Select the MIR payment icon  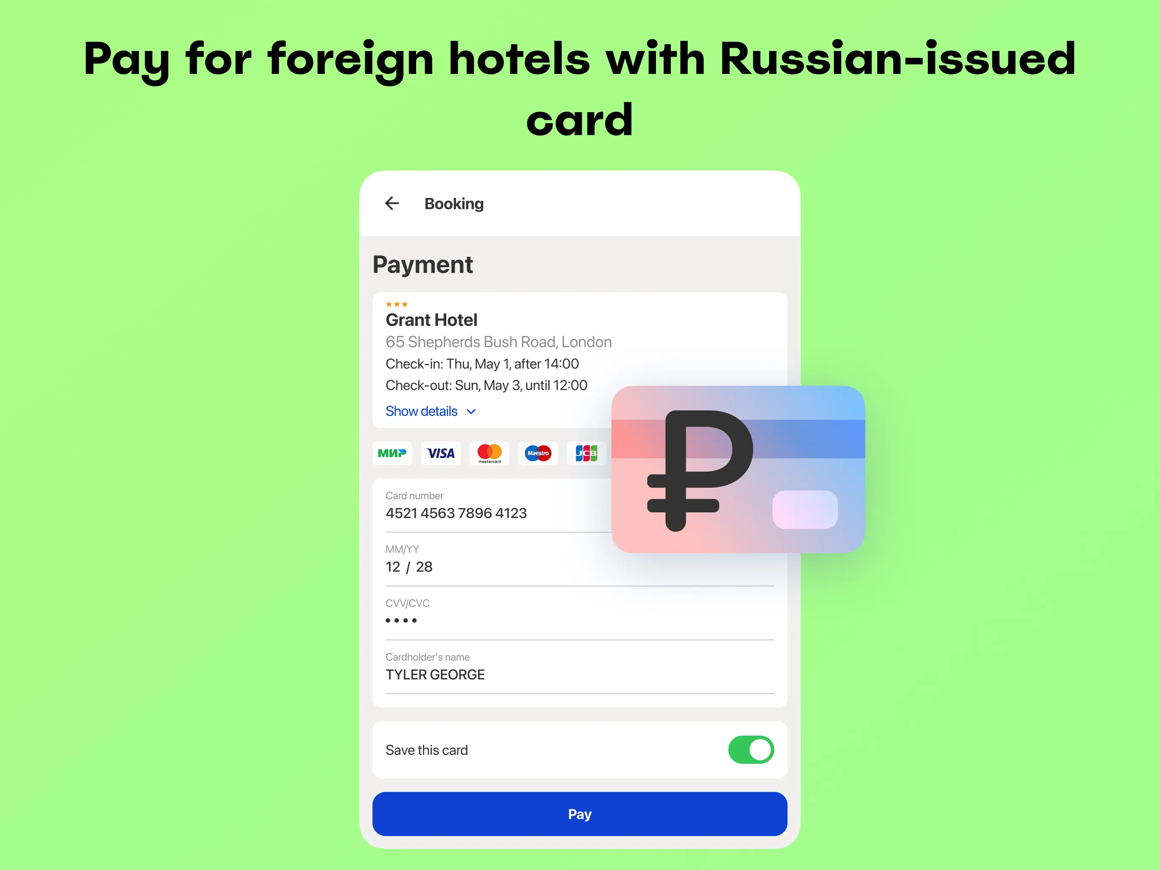tap(394, 452)
